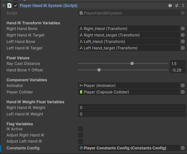Click object picker for Constants Config
The image size is (187, 154).
pos(183,148)
